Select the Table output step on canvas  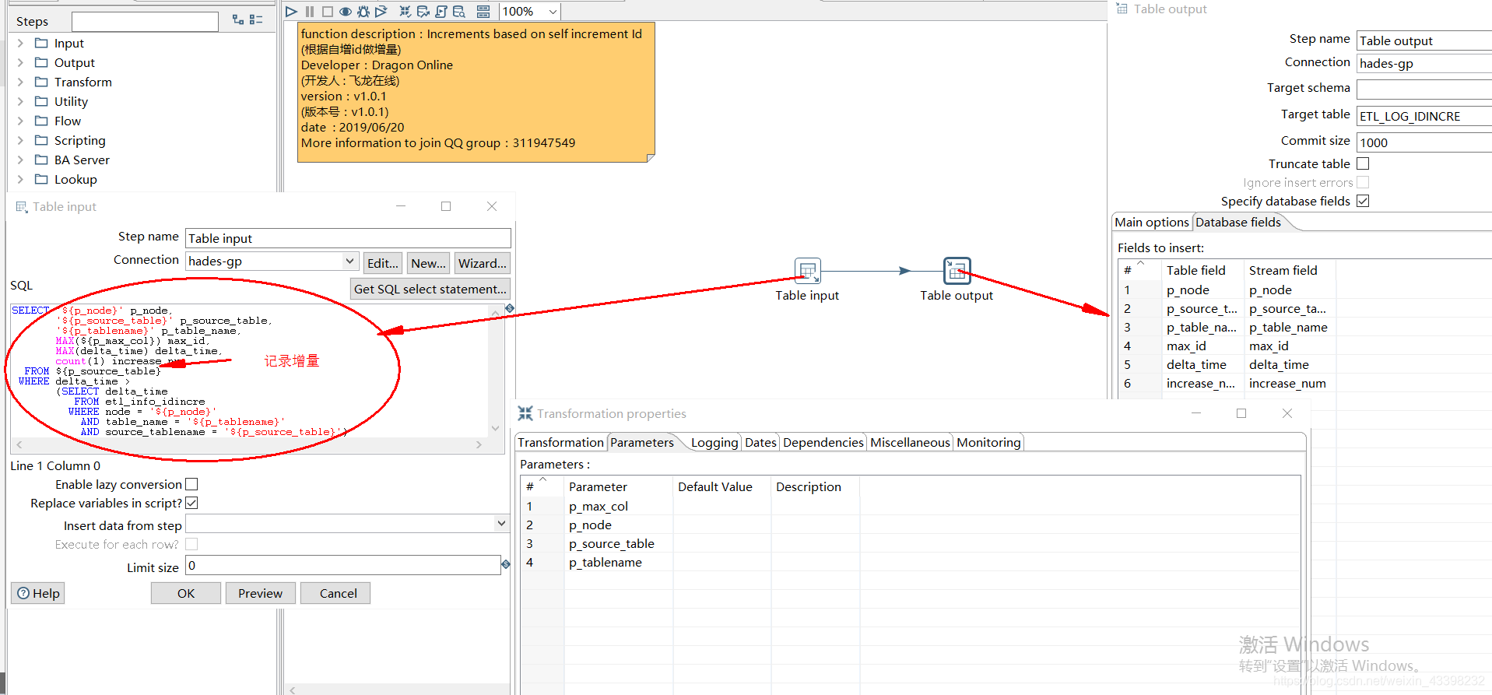pos(957,271)
